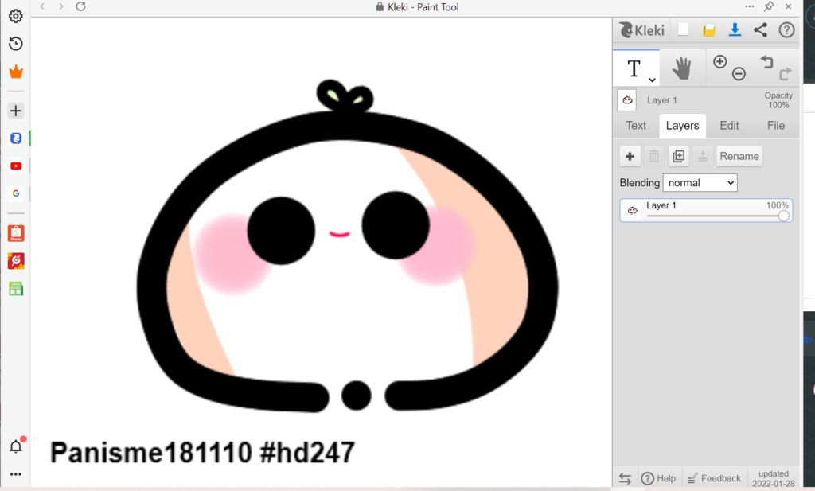Viewport: 815px width, 491px height.
Task: Open the history clock icon
Action: coord(16,44)
